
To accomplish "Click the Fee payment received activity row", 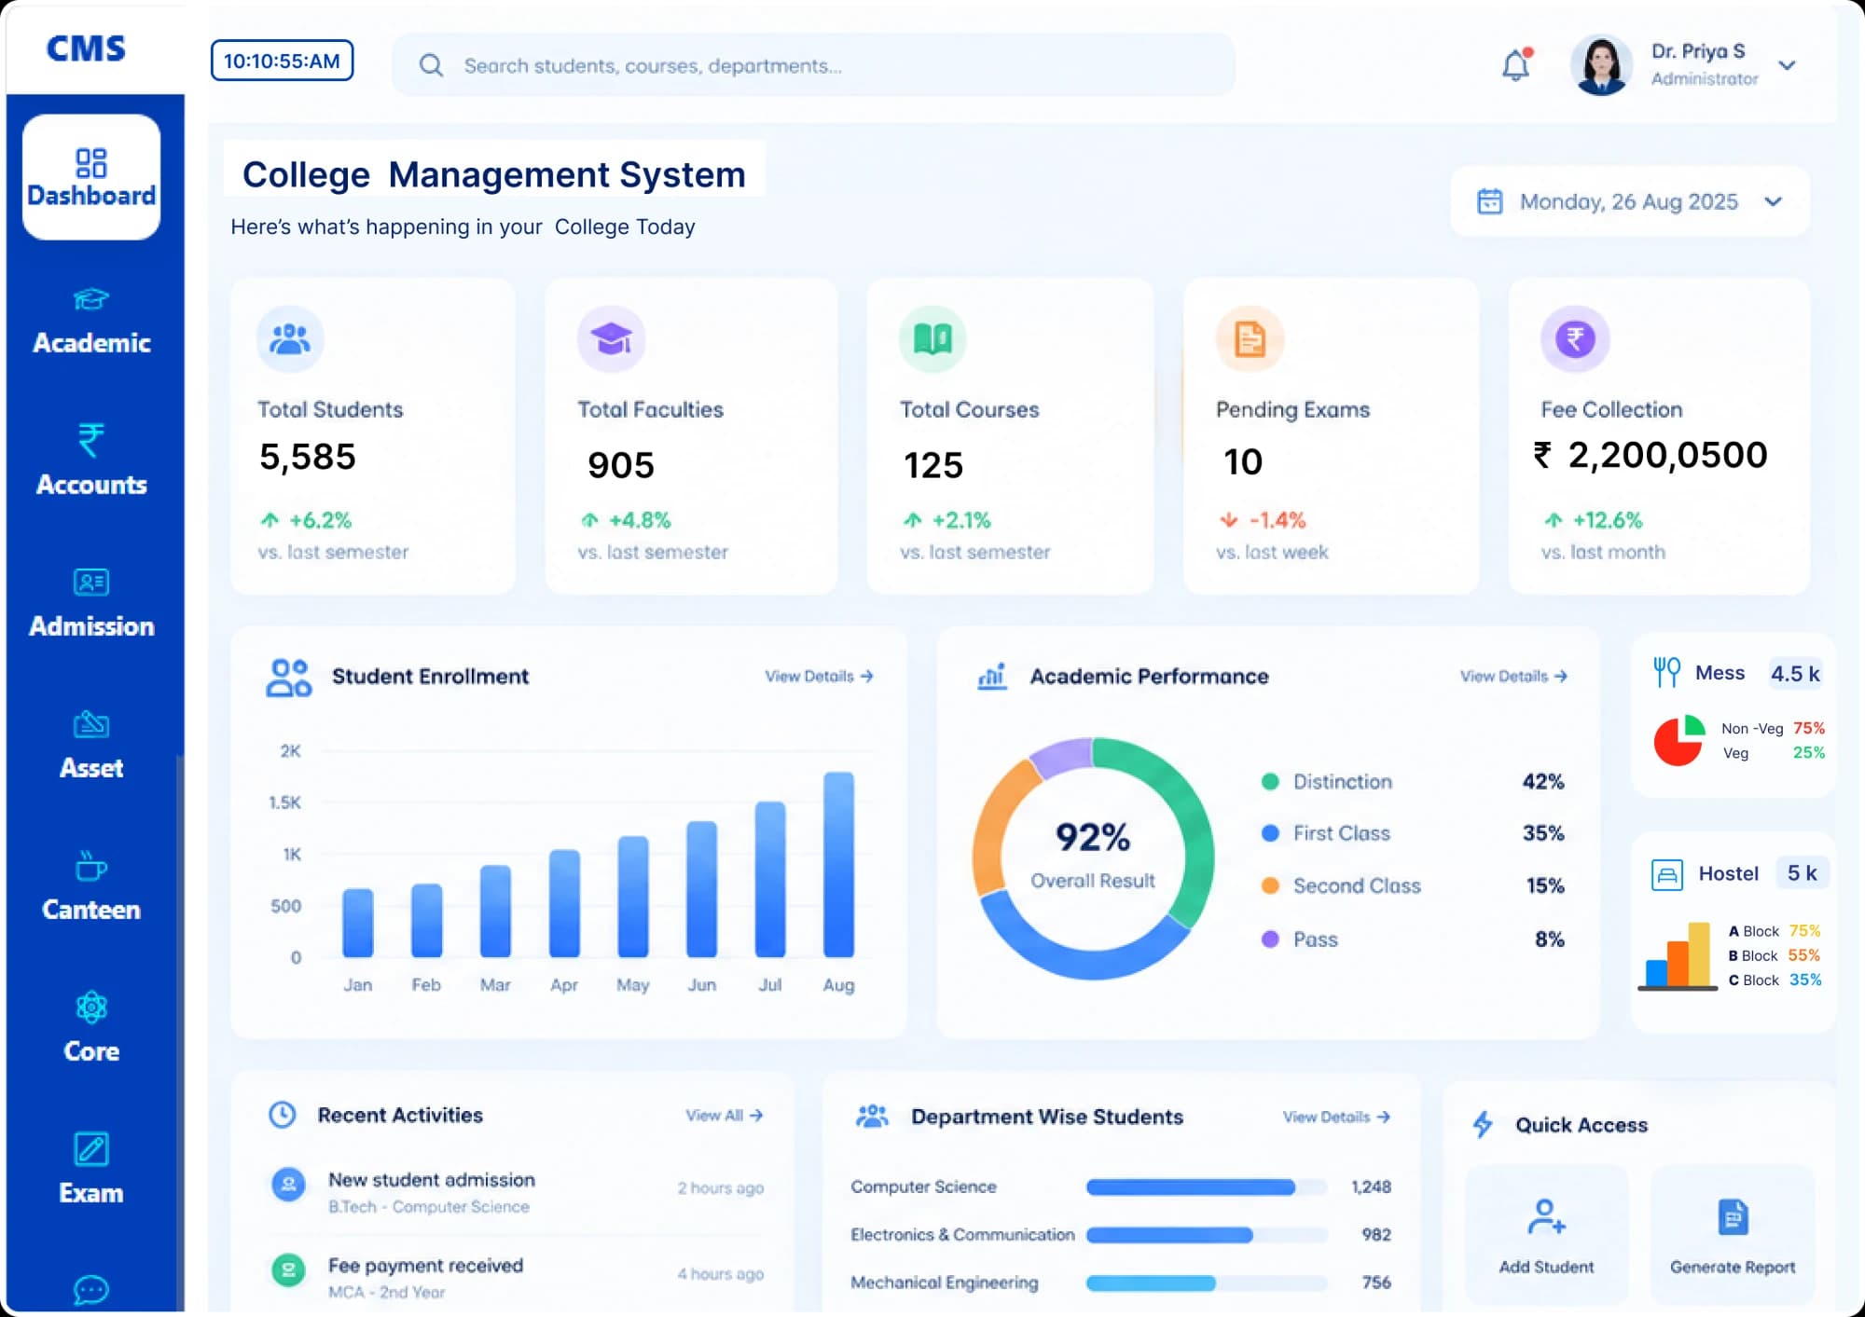I will click(518, 1277).
